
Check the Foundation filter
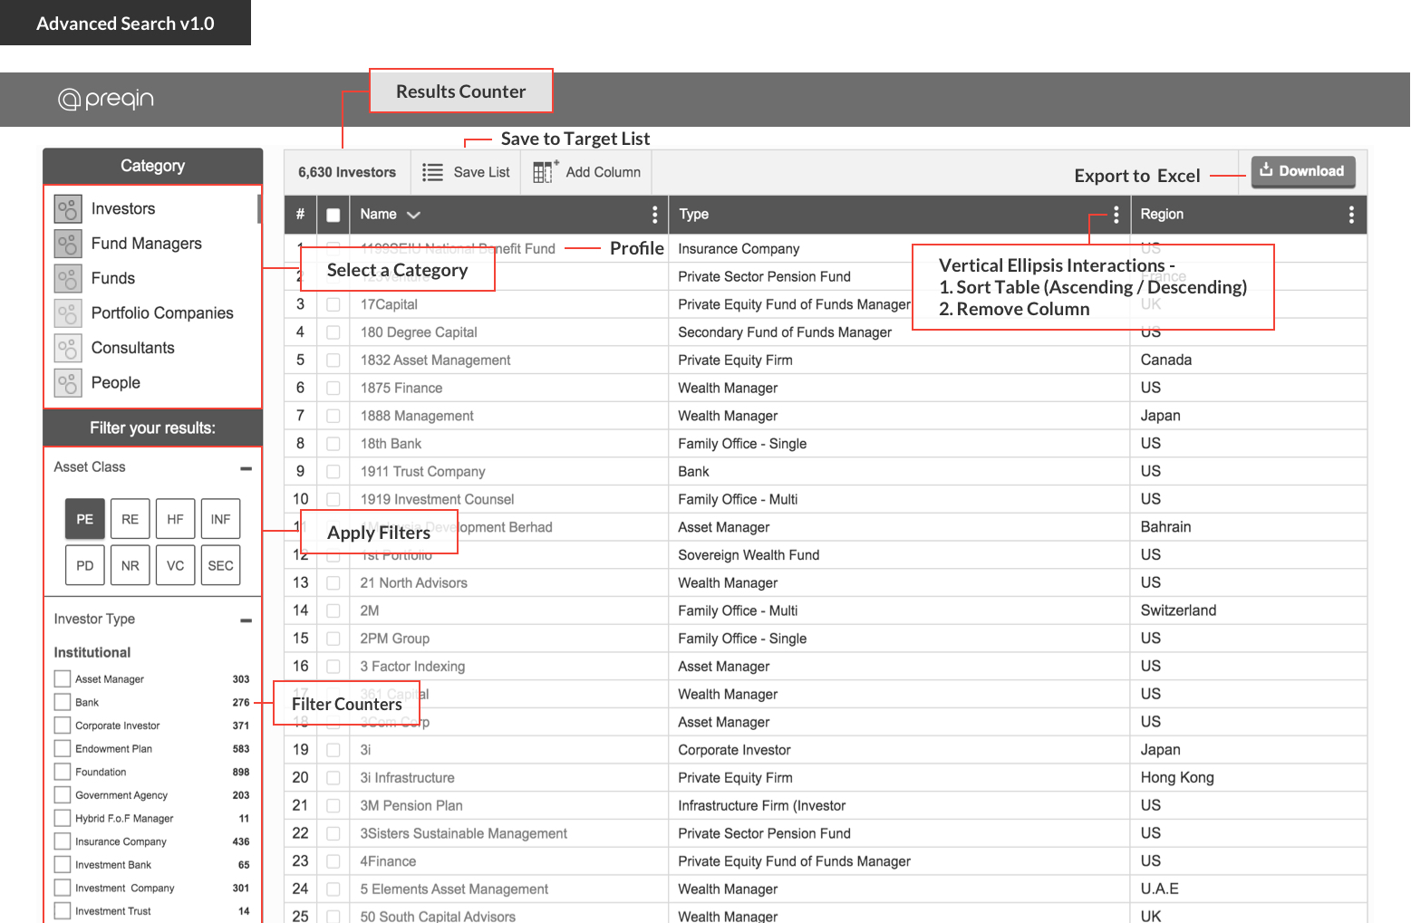[x=63, y=772]
